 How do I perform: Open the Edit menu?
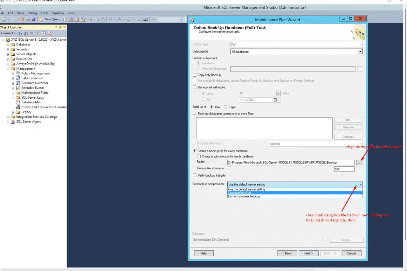tap(11, 13)
